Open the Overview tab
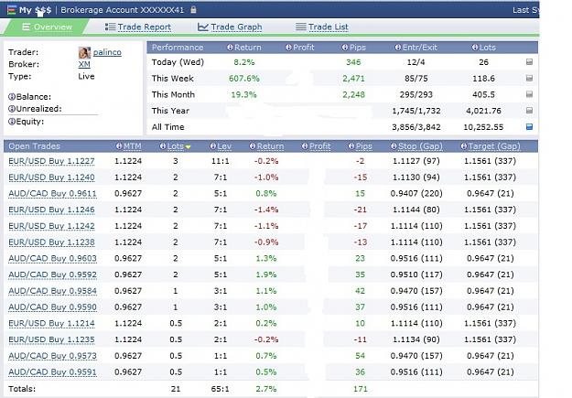 [x=47, y=27]
